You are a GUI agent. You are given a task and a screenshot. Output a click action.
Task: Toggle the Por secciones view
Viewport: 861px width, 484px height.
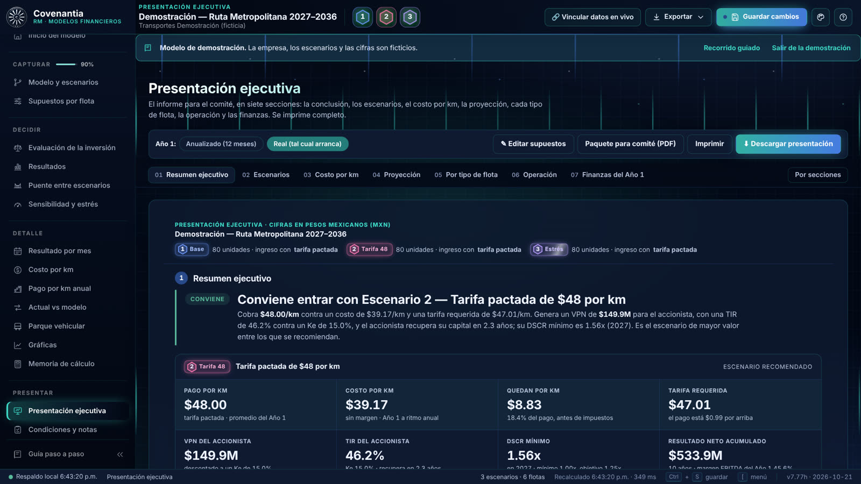[x=817, y=175]
